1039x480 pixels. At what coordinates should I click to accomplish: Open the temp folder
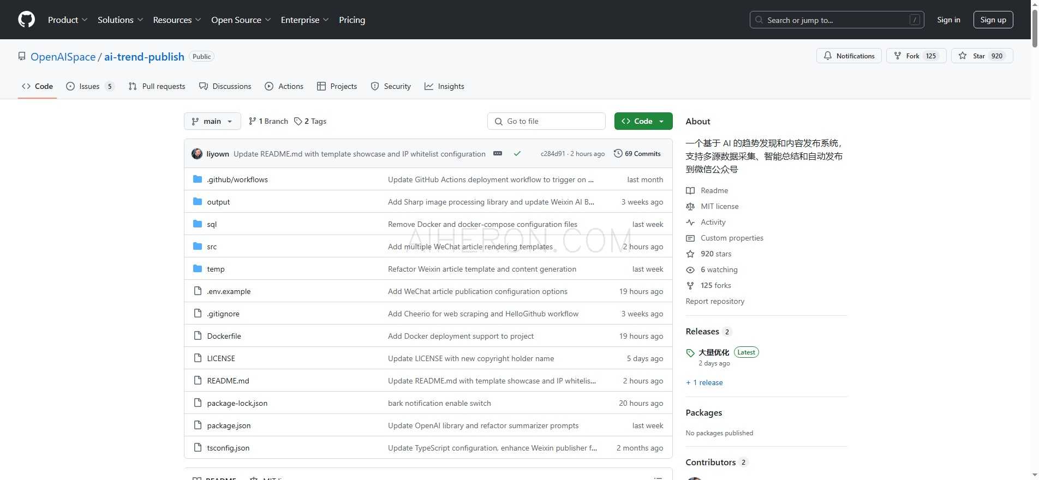click(x=216, y=269)
